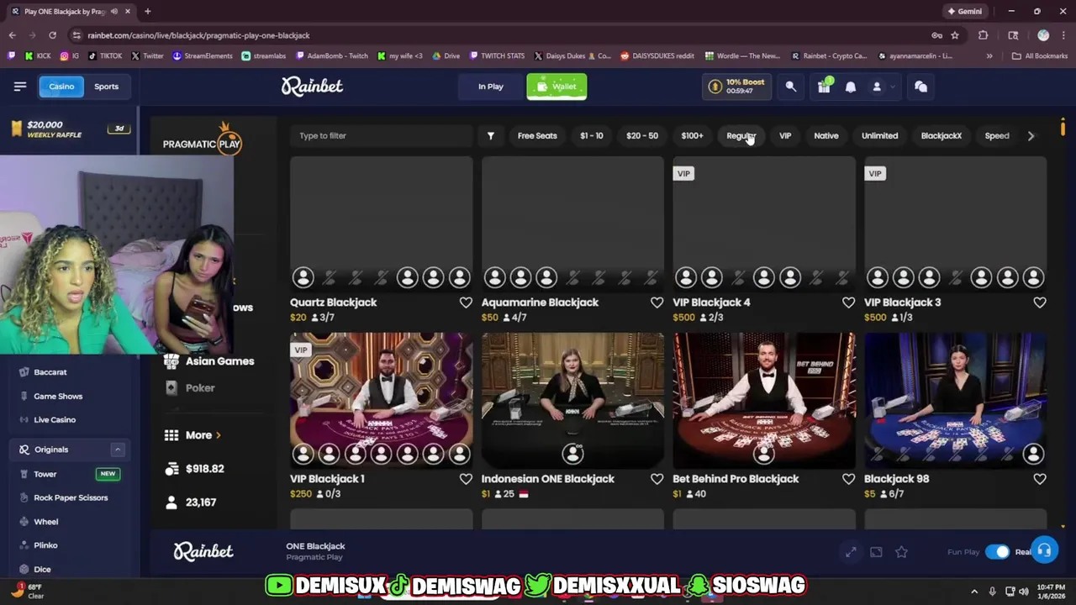Toggle Native filter chip
Screen dimensions: 1076x605
coord(826,135)
